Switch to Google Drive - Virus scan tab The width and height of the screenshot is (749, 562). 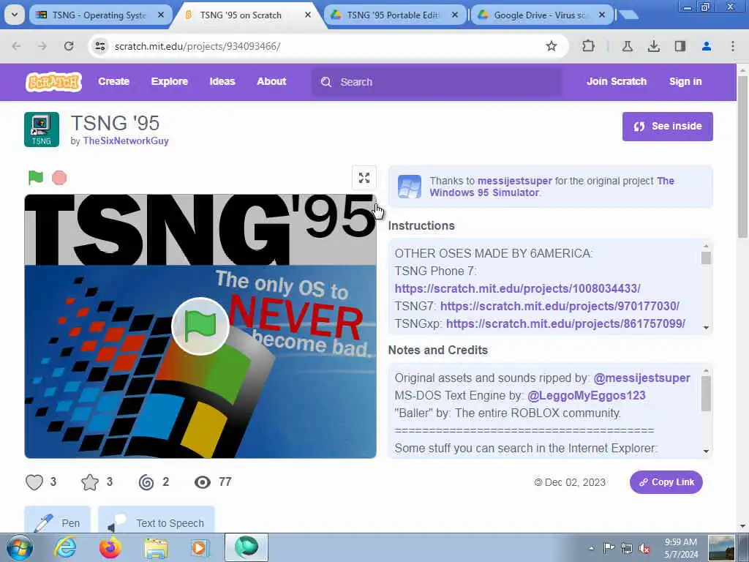click(x=541, y=15)
